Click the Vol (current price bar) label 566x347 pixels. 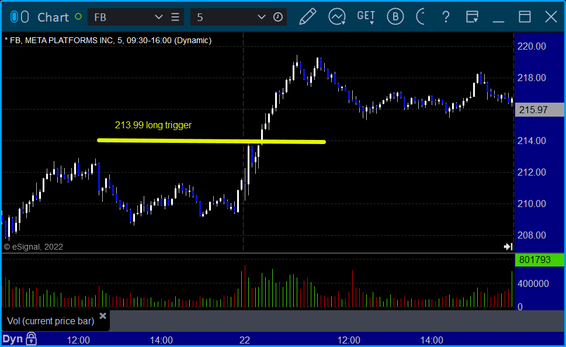point(51,321)
